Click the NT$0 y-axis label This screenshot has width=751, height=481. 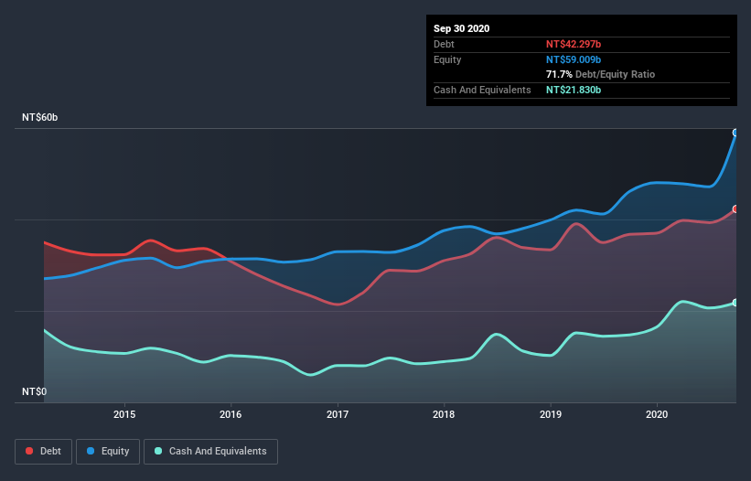(35, 391)
